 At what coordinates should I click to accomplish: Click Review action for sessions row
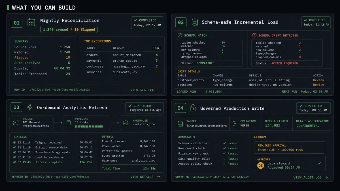[319, 85]
